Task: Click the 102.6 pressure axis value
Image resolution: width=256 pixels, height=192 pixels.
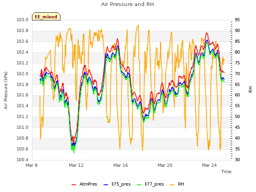Action: tap(22, 41)
